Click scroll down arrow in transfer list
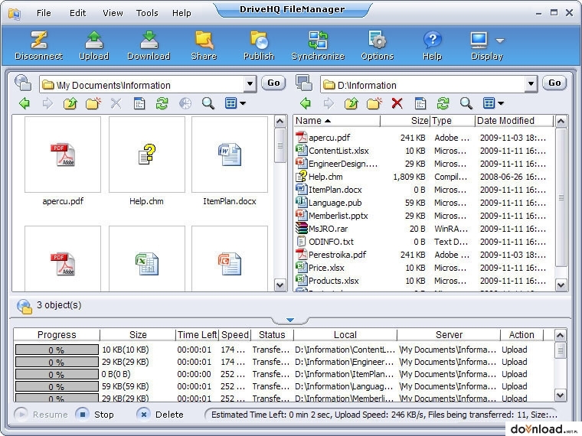The image size is (582, 436). point(560,395)
